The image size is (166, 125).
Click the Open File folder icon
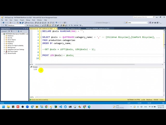click(18, 23)
